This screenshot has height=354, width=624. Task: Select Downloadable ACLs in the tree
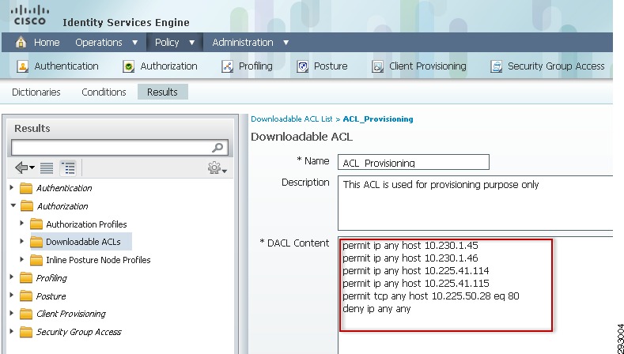click(x=83, y=242)
